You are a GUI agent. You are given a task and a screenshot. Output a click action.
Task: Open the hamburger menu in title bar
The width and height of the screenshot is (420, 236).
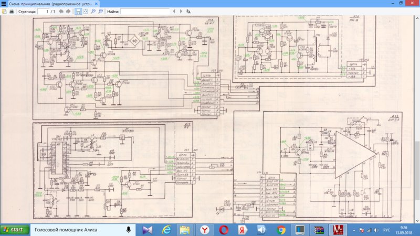[4, 4]
